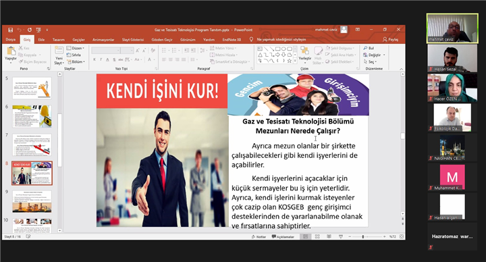
Task: Open the Dosya tab
Action: (11, 40)
